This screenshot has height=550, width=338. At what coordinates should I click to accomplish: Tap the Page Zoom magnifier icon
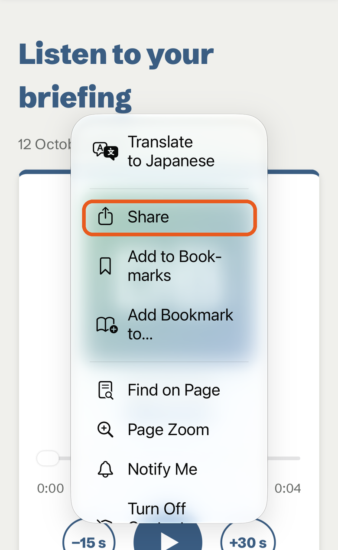[x=105, y=430]
